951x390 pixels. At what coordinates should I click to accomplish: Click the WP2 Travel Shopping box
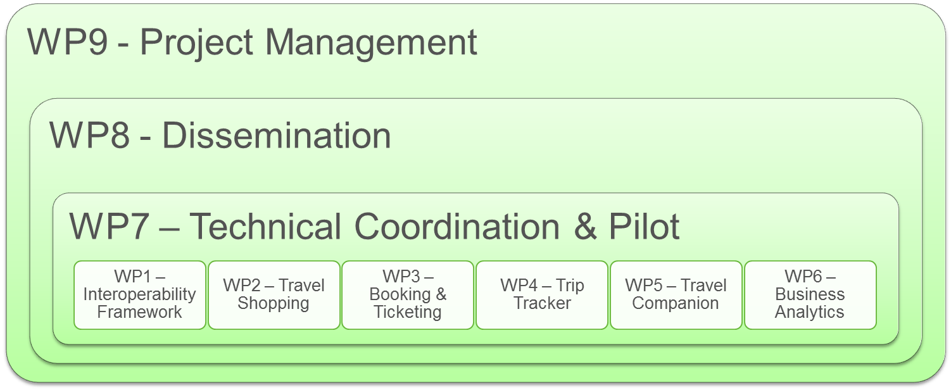[274, 295]
